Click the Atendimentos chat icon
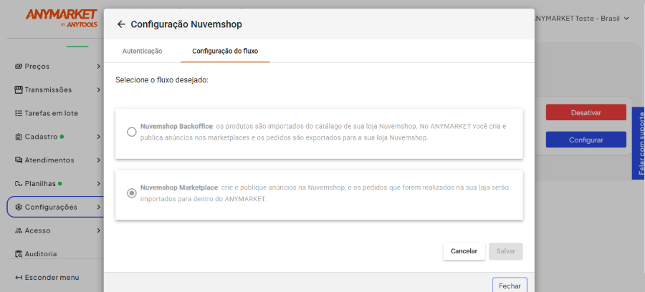The image size is (645, 292). (x=19, y=160)
